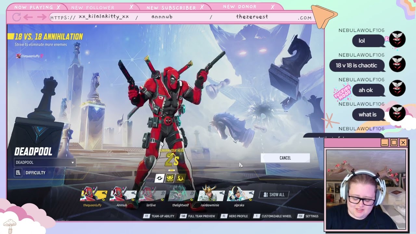Close the New Follower tab
The width and height of the screenshot is (416, 234).
[131, 7]
